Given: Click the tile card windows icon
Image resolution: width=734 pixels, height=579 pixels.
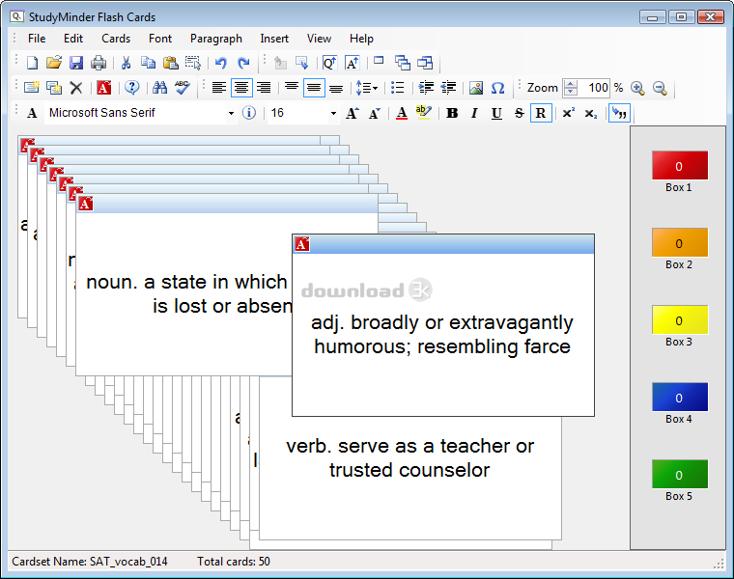Looking at the screenshot, I should pyautogui.click(x=425, y=63).
